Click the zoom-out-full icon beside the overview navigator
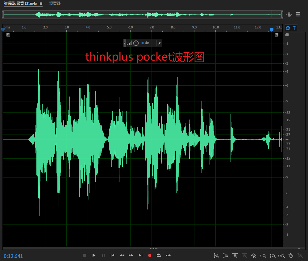 [x=289, y=14]
